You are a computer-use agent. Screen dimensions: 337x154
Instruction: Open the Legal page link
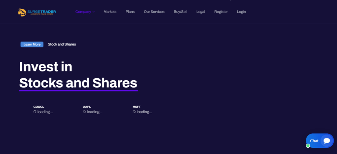tap(201, 12)
